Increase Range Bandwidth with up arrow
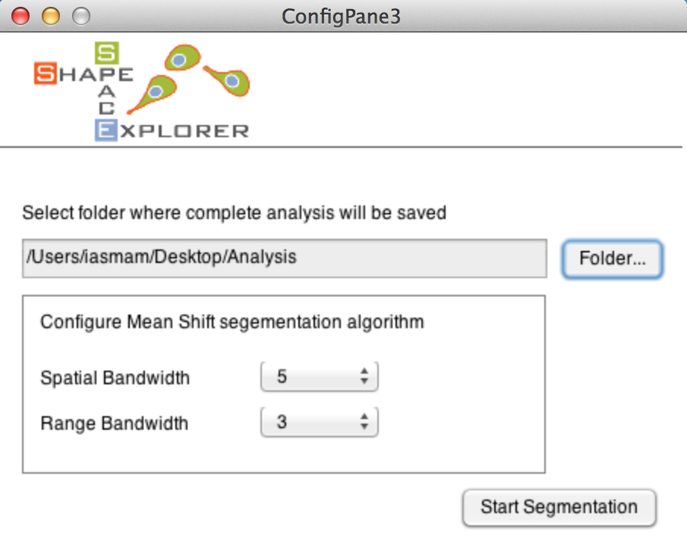 364,417
